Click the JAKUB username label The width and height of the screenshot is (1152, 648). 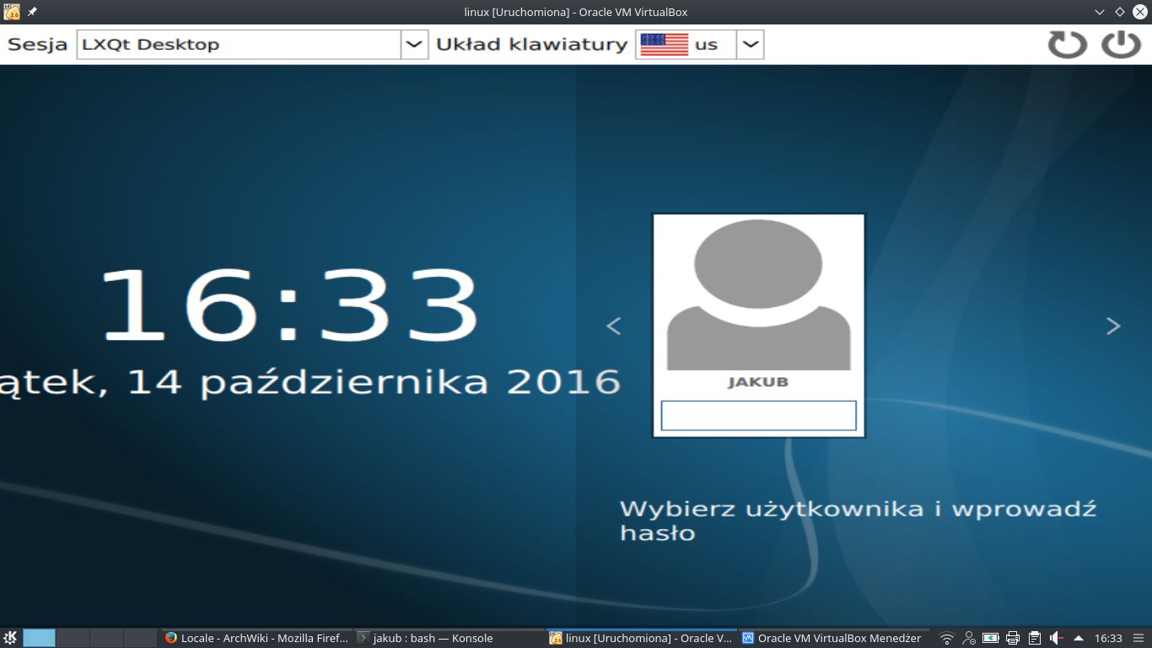[758, 382]
